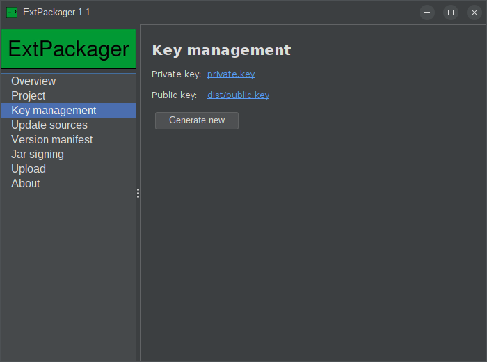The height and width of the screenshot is (362, 487).
Task: Open the dist/public.key link
Action: coord(238,95)
